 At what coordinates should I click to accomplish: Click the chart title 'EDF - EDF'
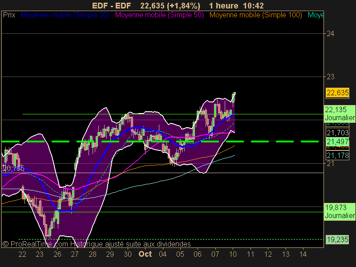click(112, 6)
